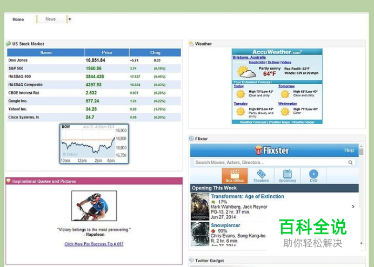Click the Weather gadget icon
The width and height of the screenshot is (374, 267).
point(191,44)
